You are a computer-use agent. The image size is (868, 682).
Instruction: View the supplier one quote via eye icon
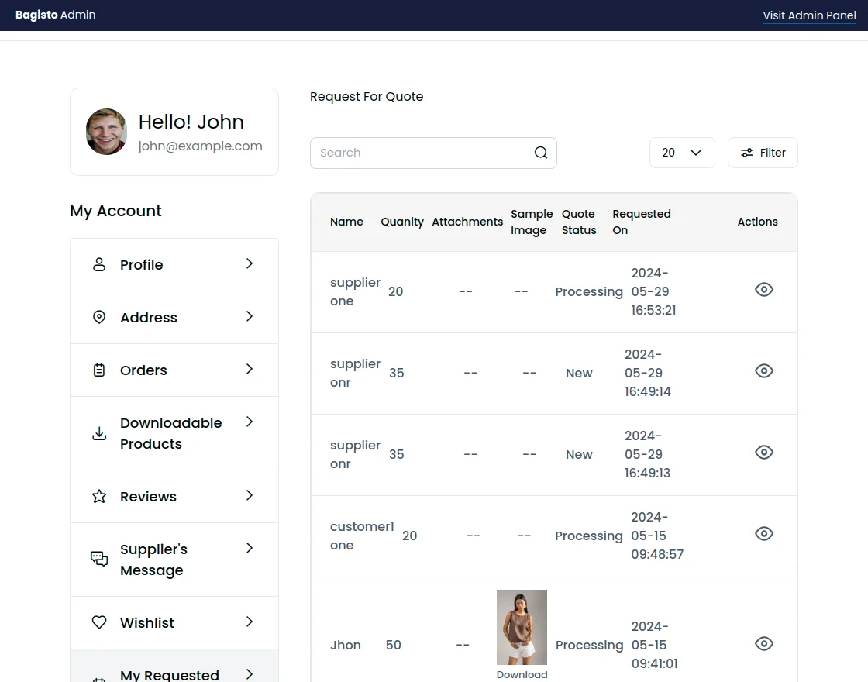click(763, 290)
